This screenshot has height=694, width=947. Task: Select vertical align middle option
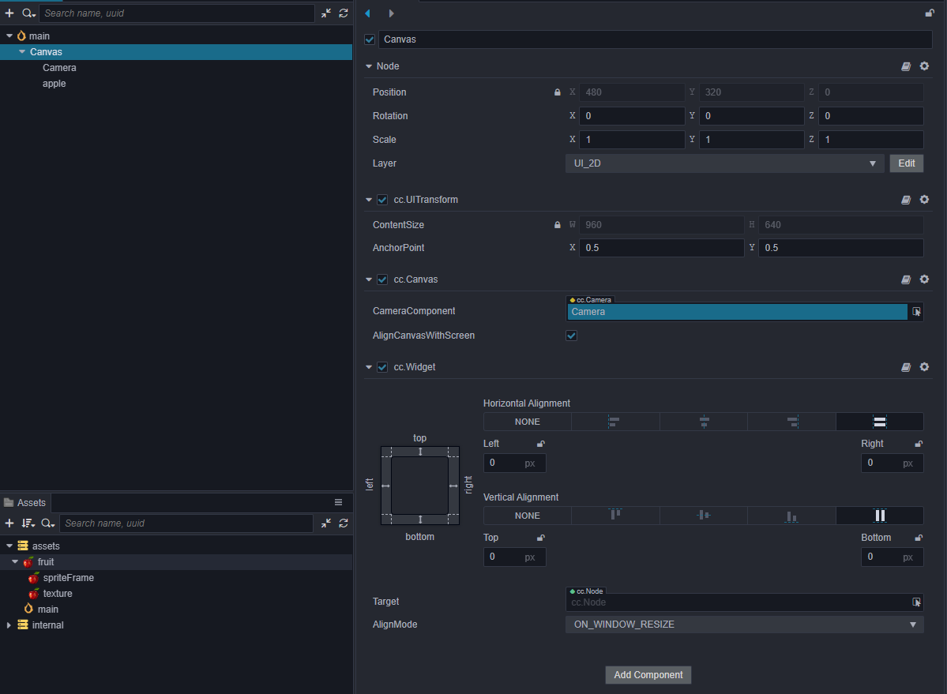[704, 516]
